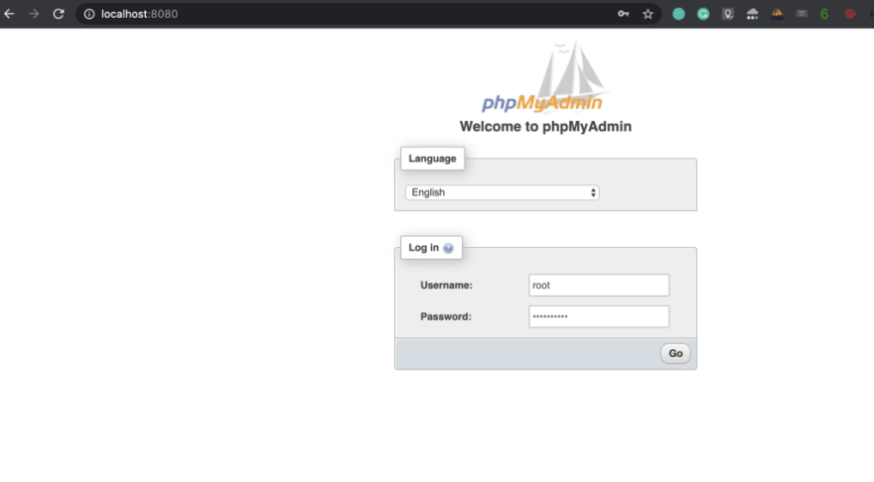This screenshot has height=482, width=874.
Task: Submit login with the Go button
Action: 675,353
